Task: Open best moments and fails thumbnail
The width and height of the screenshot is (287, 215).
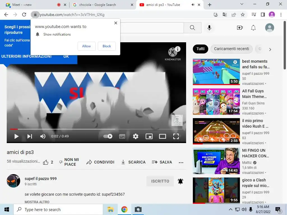Action: (x=216, y=72)
